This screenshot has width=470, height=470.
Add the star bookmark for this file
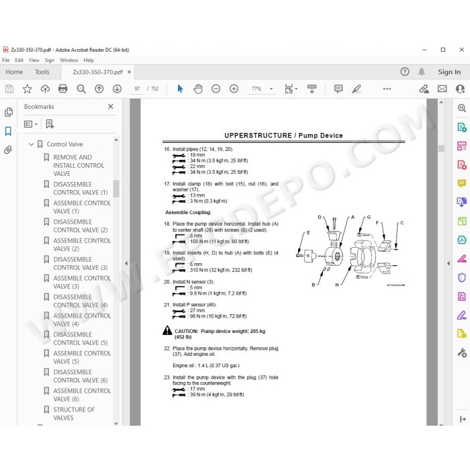[28, 89]
